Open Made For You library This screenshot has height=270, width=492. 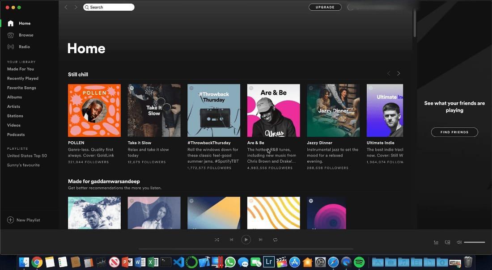[21, 69]
